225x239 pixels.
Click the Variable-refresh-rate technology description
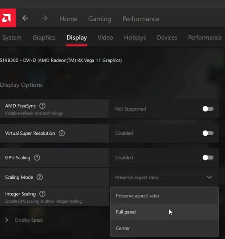pos(34,113)
